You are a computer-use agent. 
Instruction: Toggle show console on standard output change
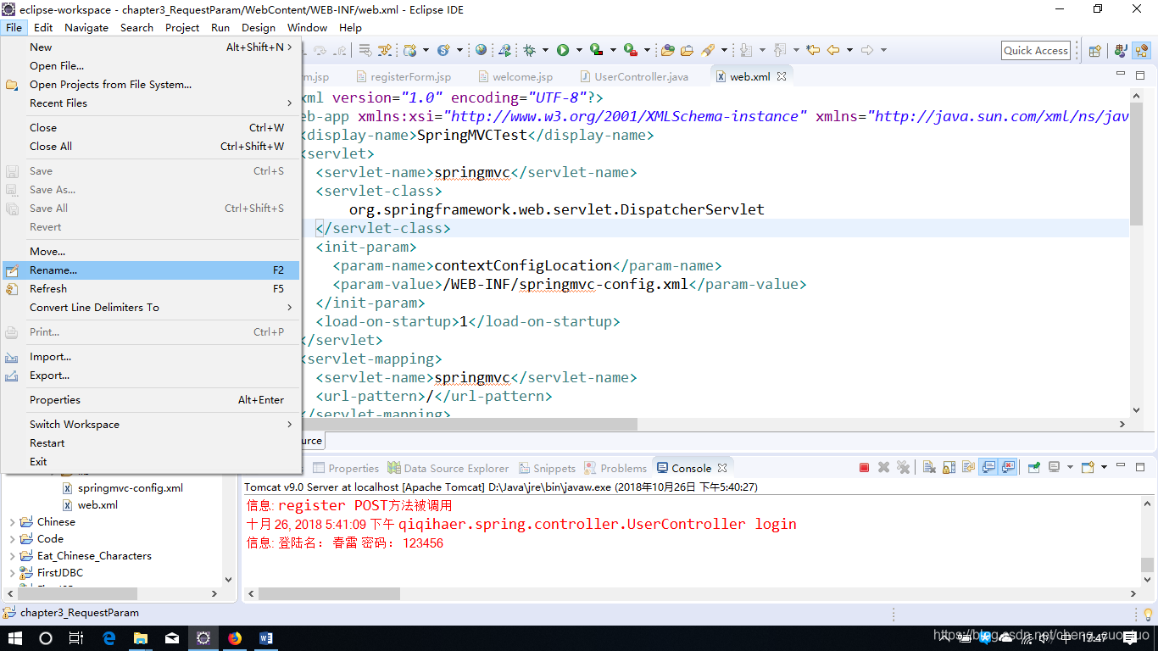point(988,467)
